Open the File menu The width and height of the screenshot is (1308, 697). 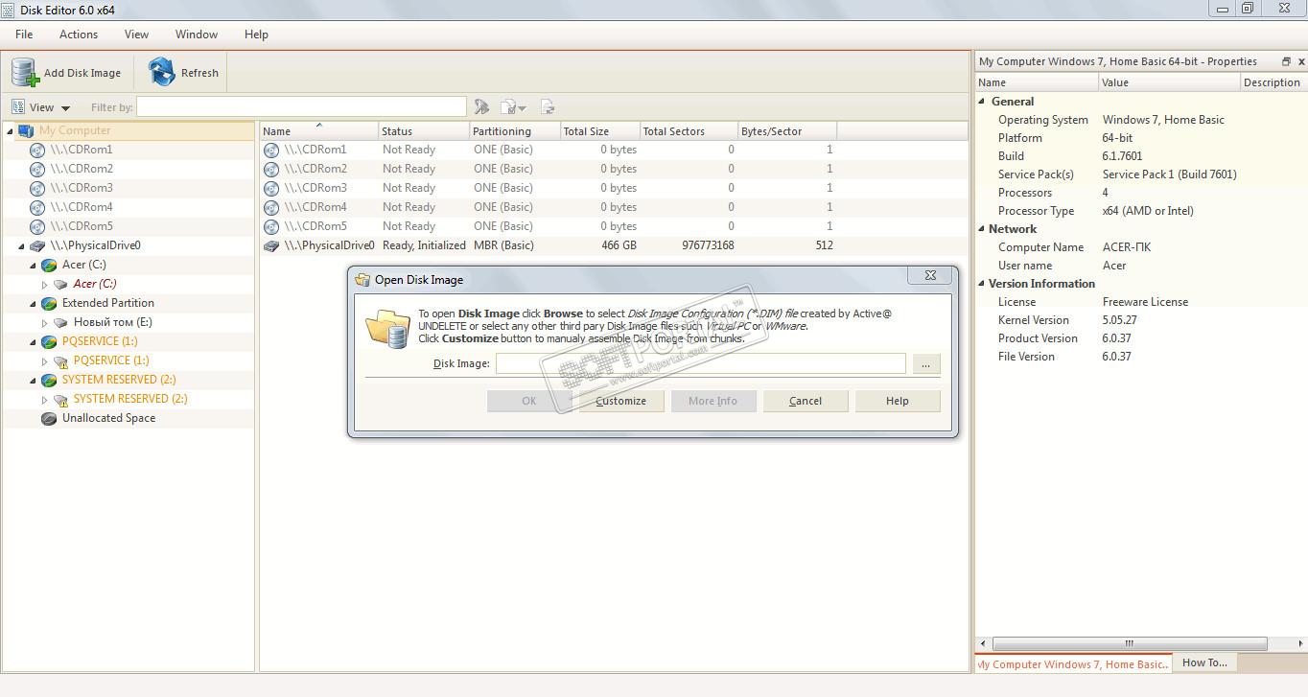coord(24,35)
